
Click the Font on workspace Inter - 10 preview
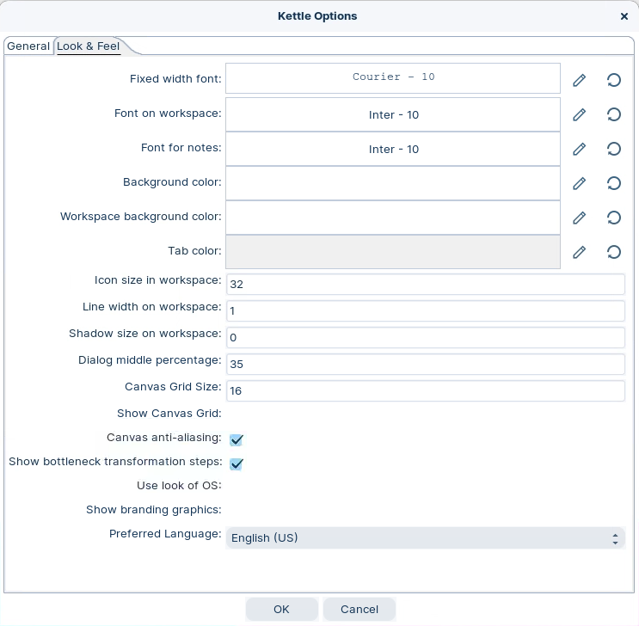click(x=393, y=114)
